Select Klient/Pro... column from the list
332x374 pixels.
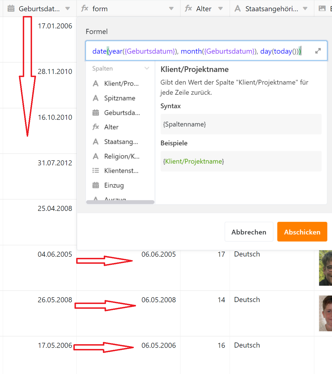121,84
